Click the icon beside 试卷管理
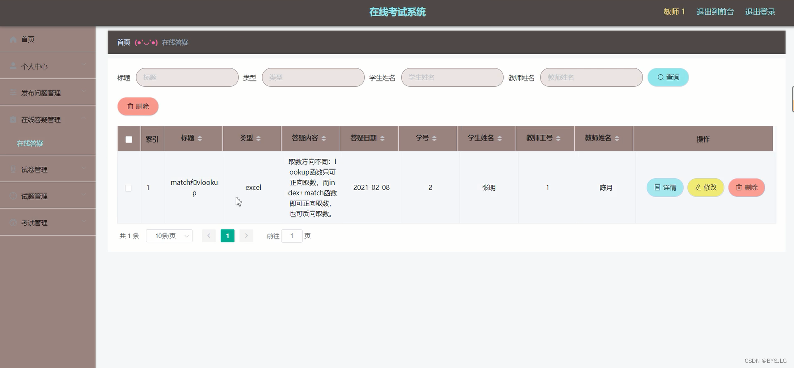The width and height of the screenshot is (794, 368). pos(13,169)
